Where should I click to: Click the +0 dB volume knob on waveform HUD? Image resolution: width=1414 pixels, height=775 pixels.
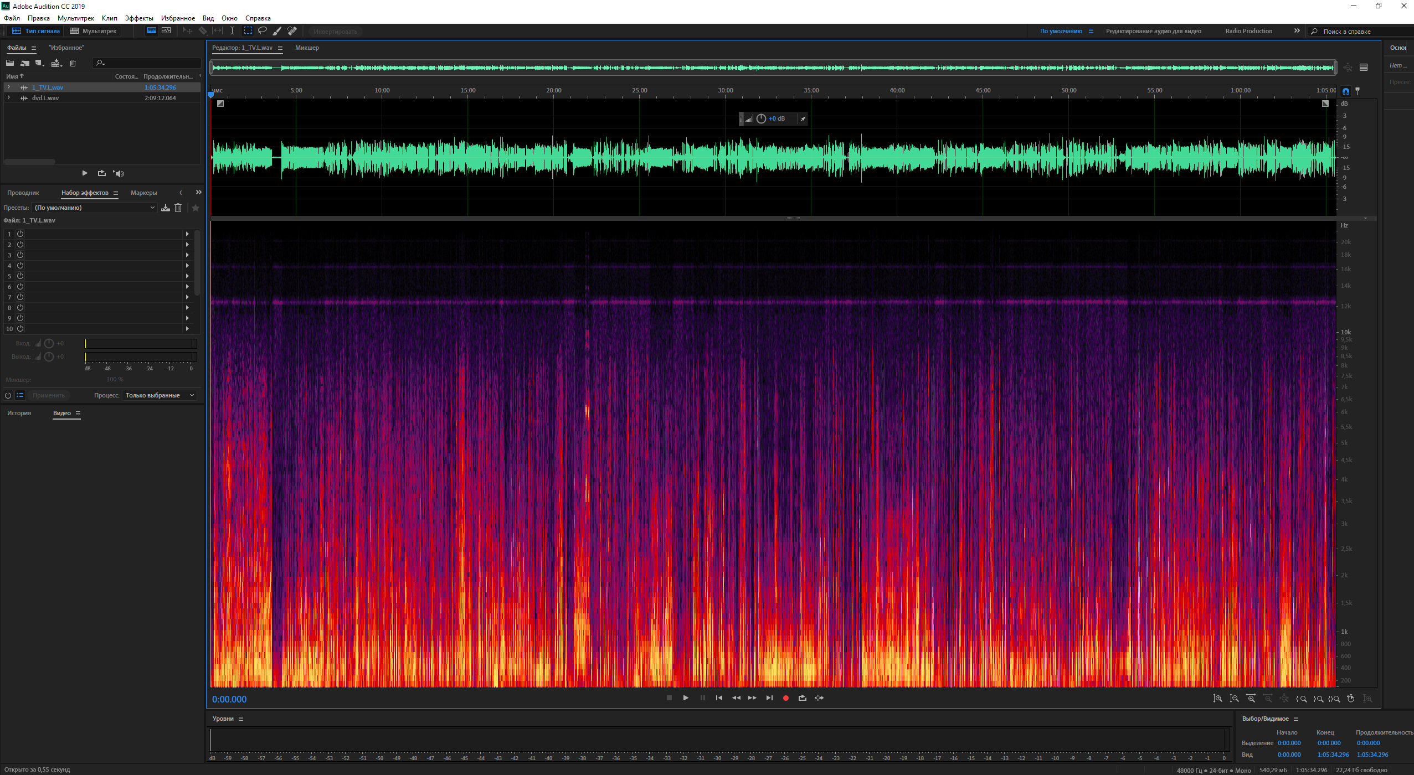click(761, 118)
